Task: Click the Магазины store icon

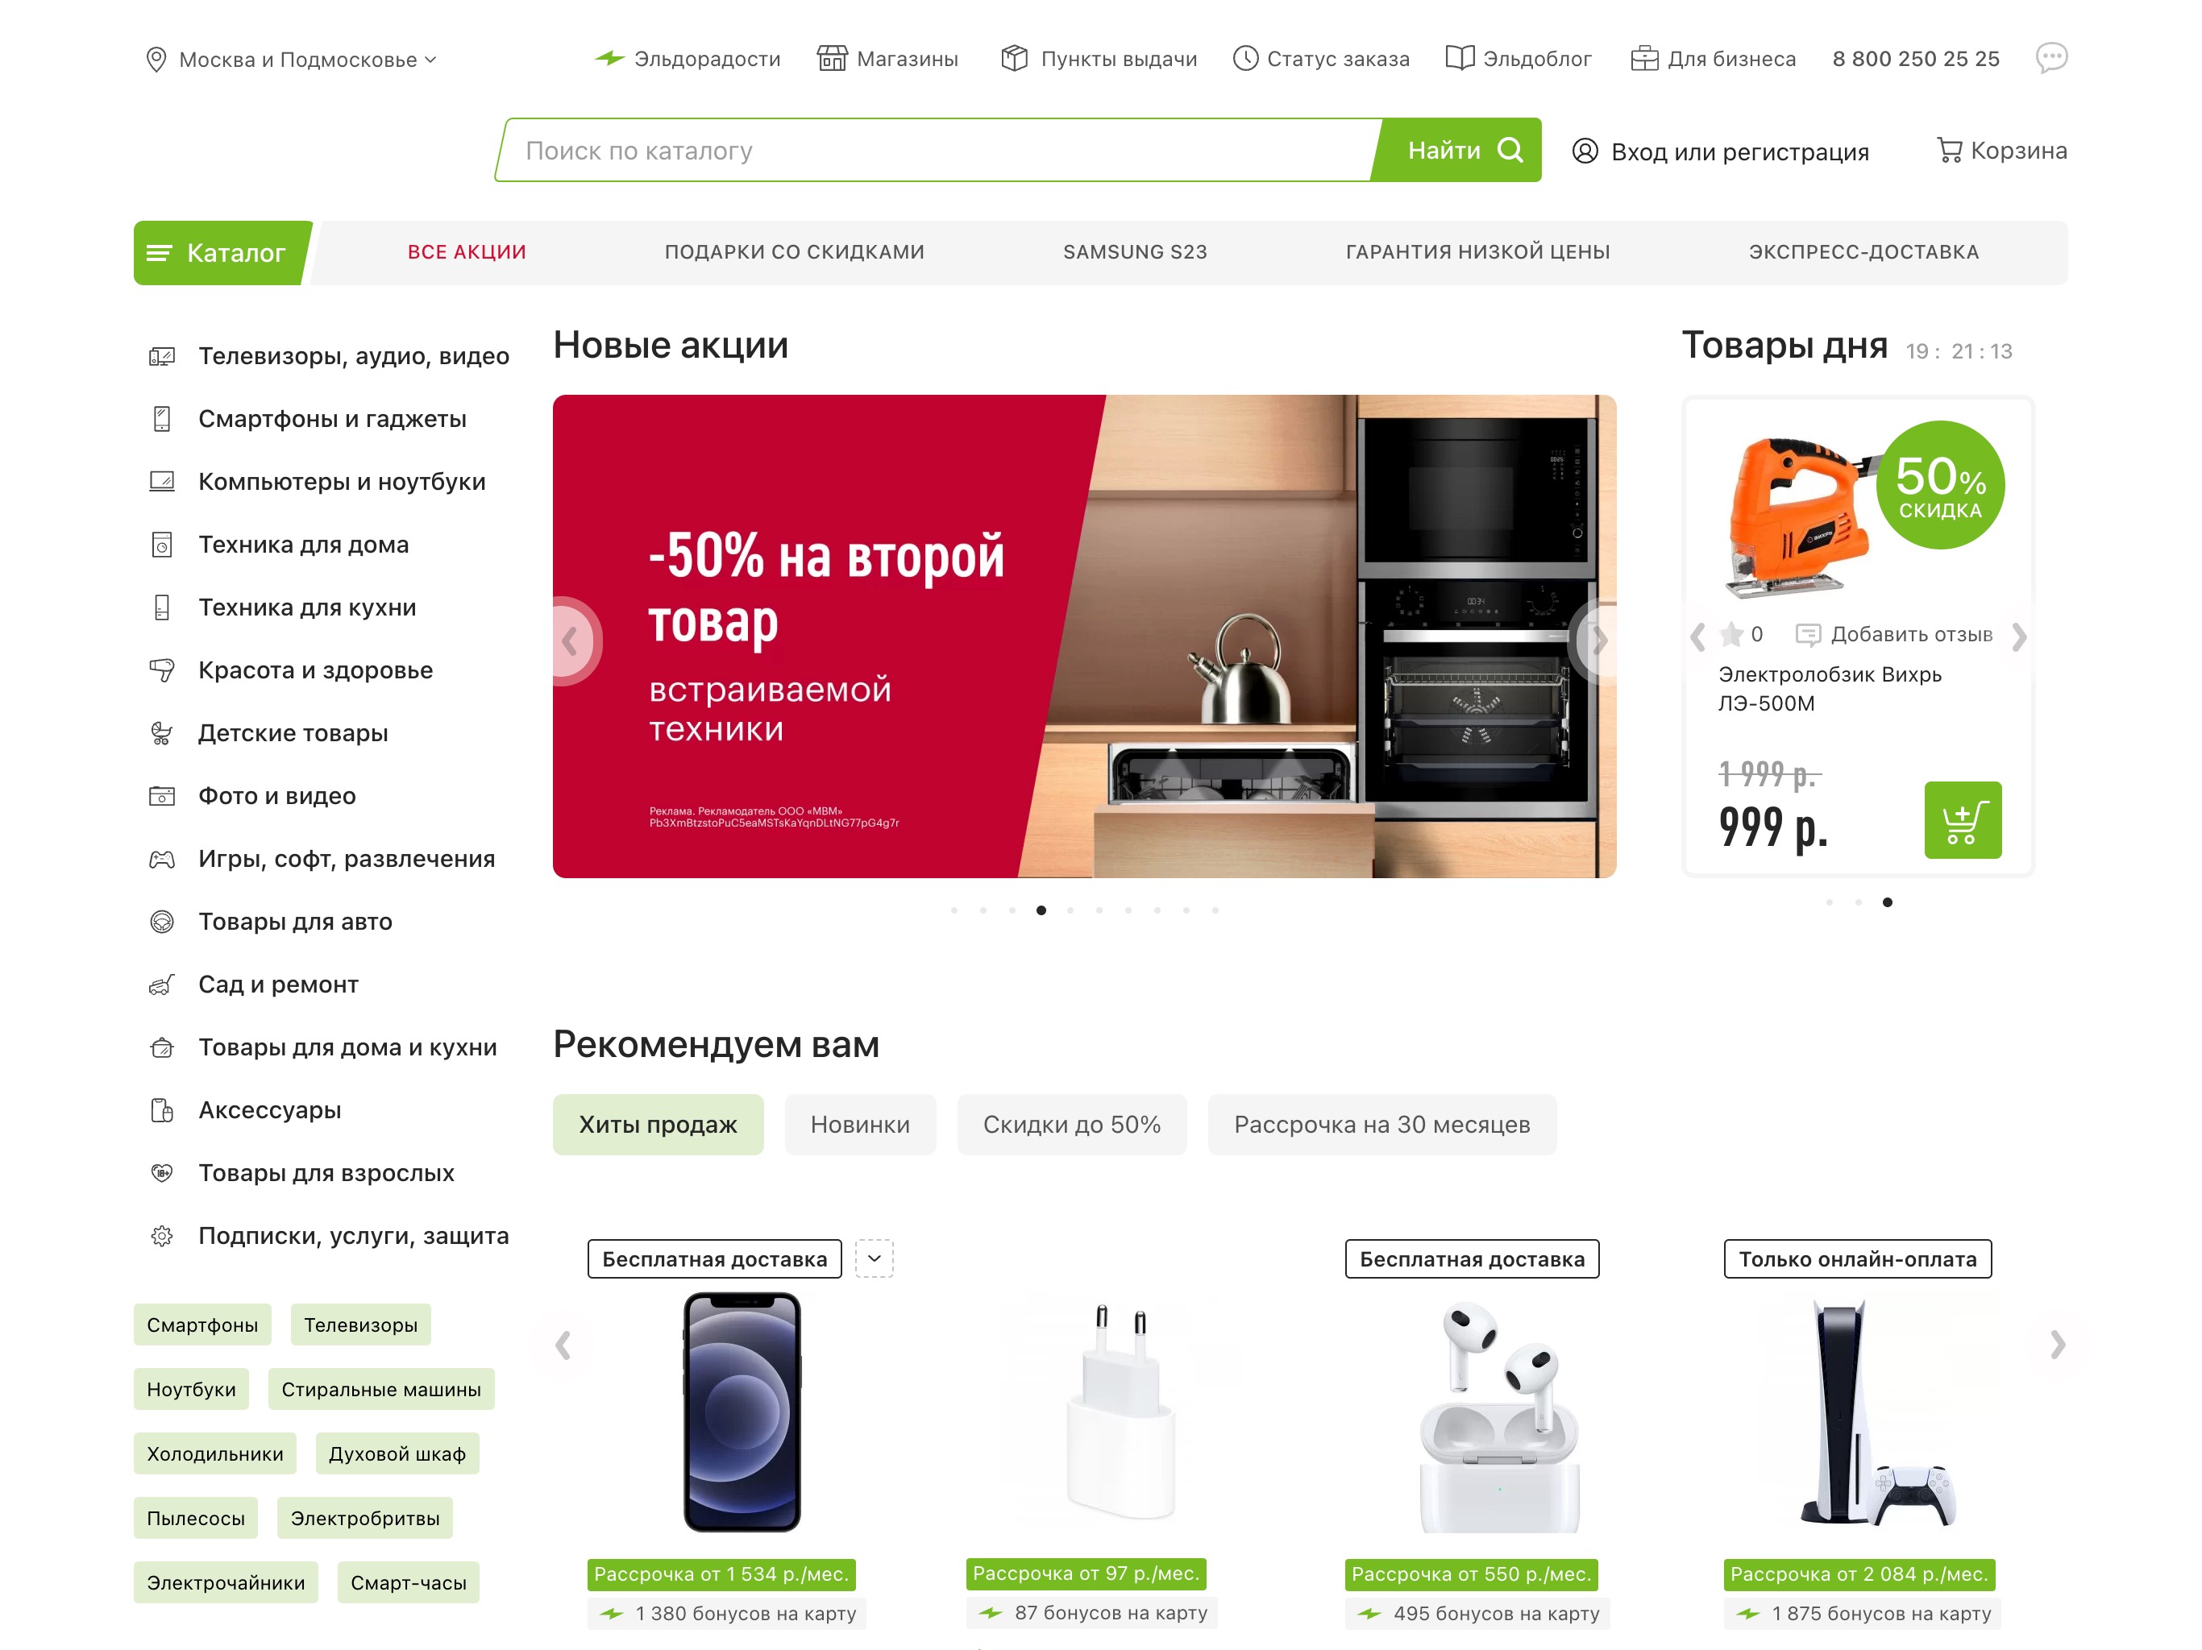Action: (x=833, y=59)
